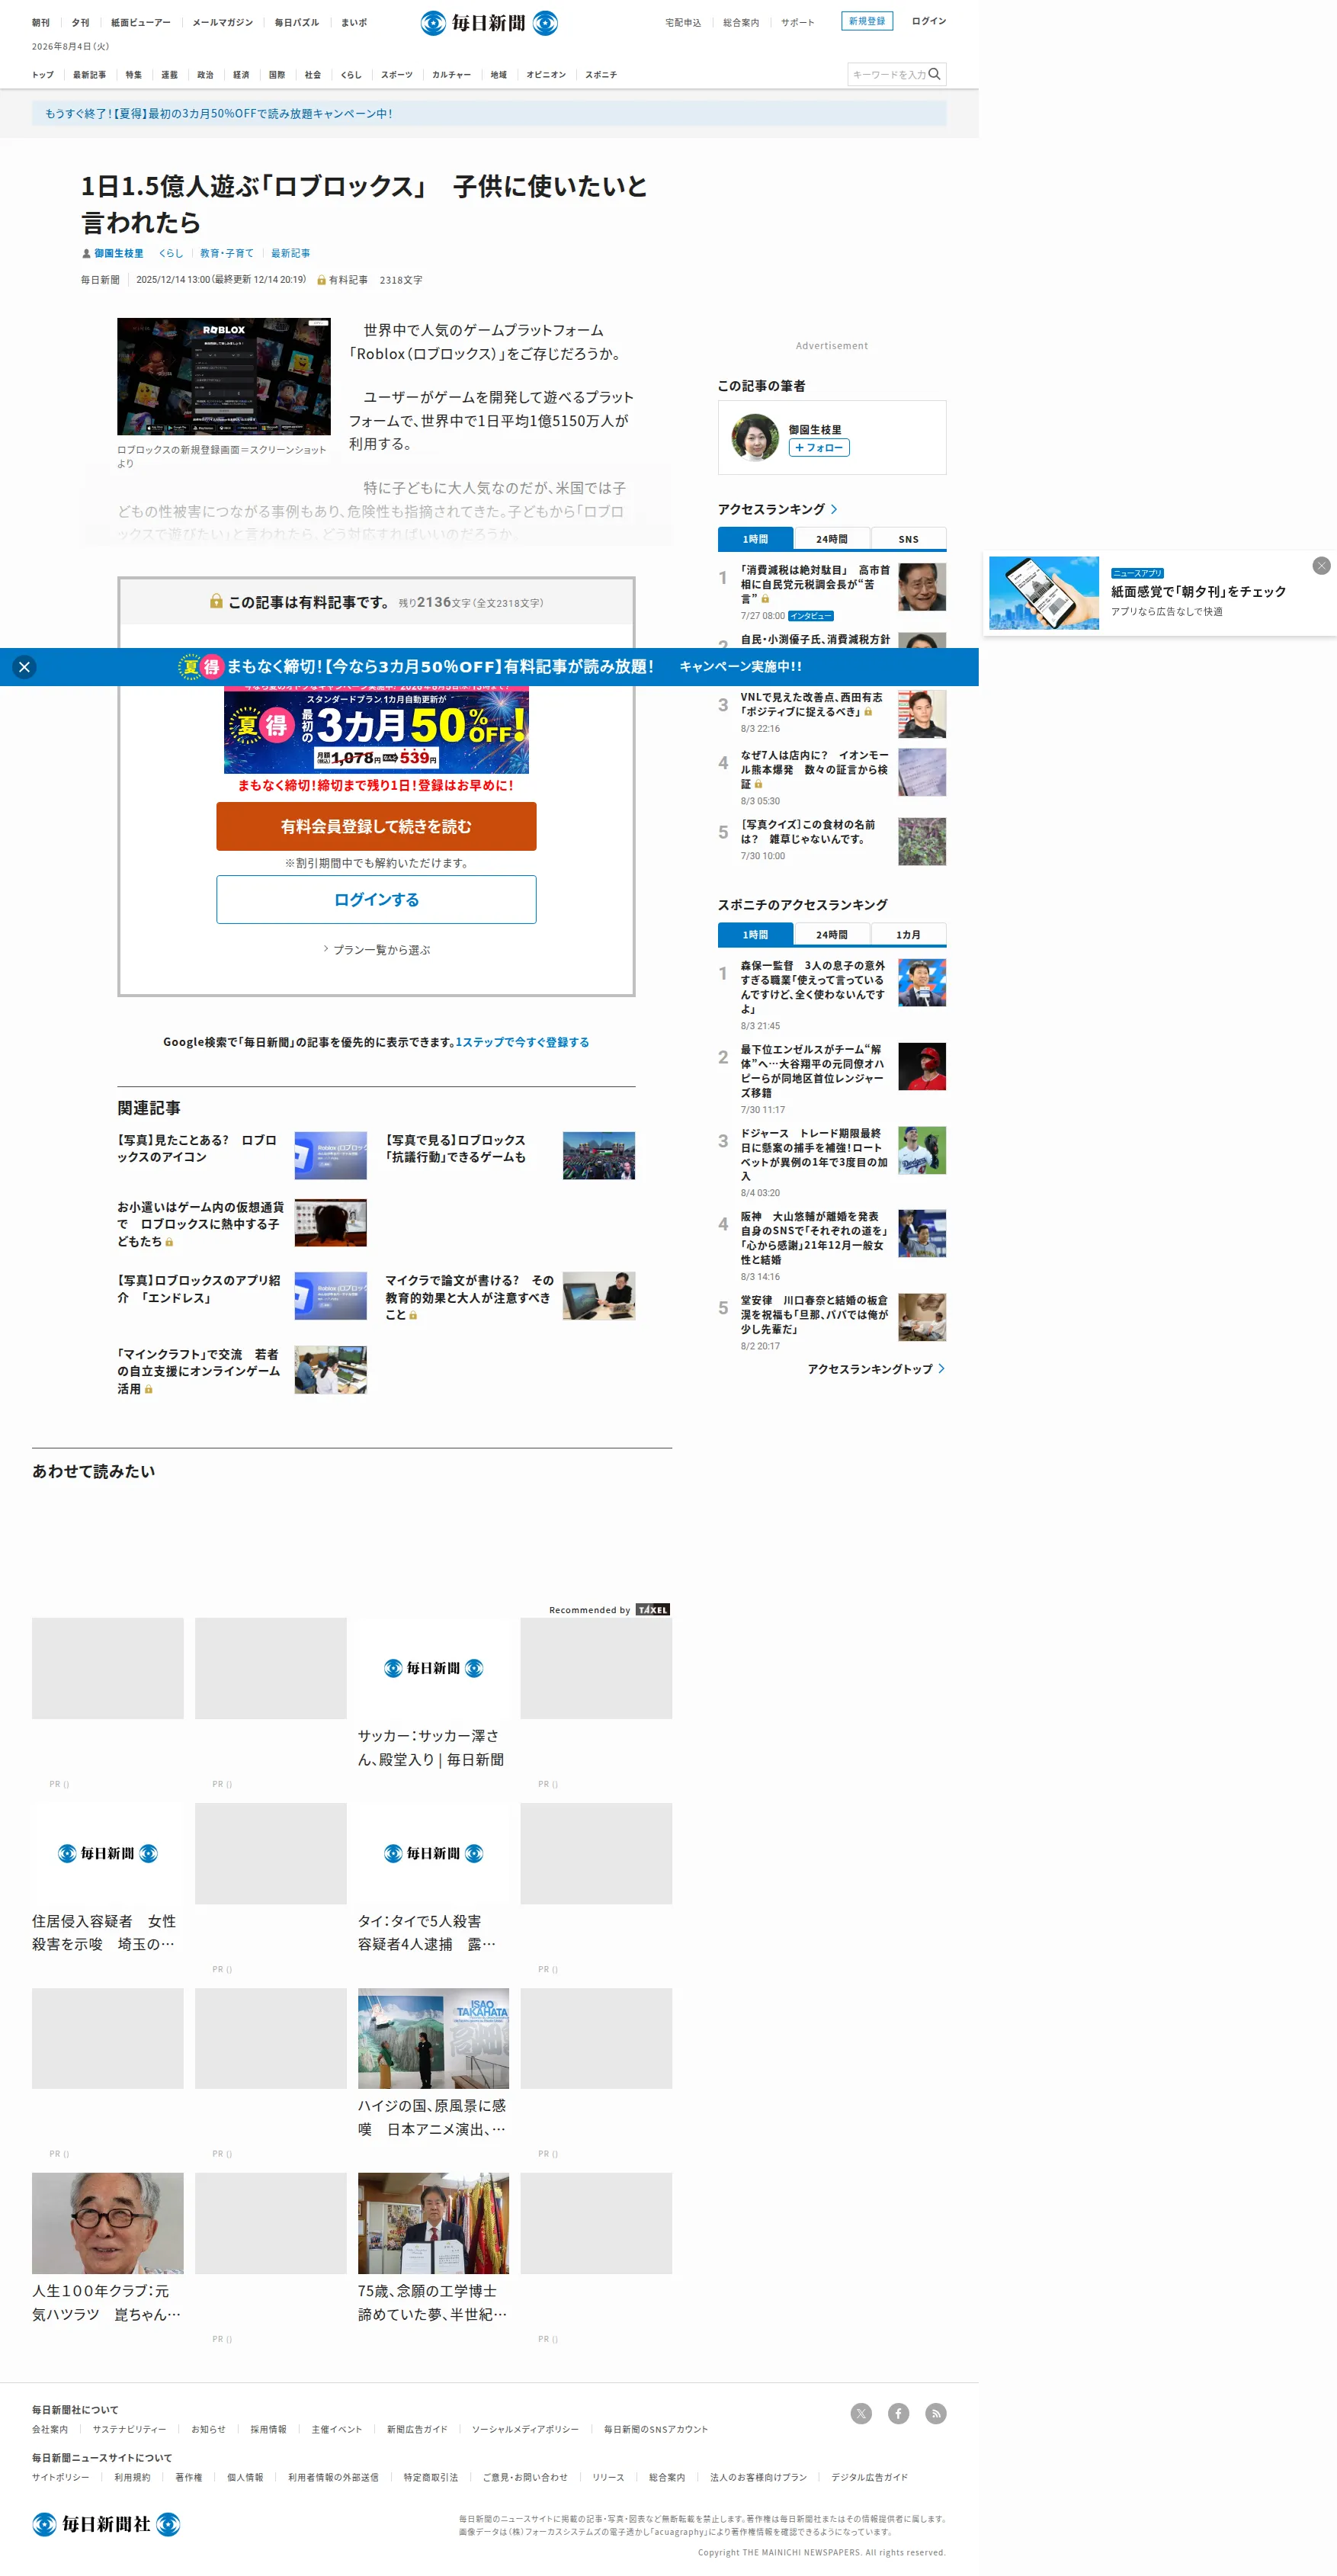Open お小遣いはゲーム内の仮想通貨で article
The width and height of the screenshot is (1337, 2576).
point(200,1224)
